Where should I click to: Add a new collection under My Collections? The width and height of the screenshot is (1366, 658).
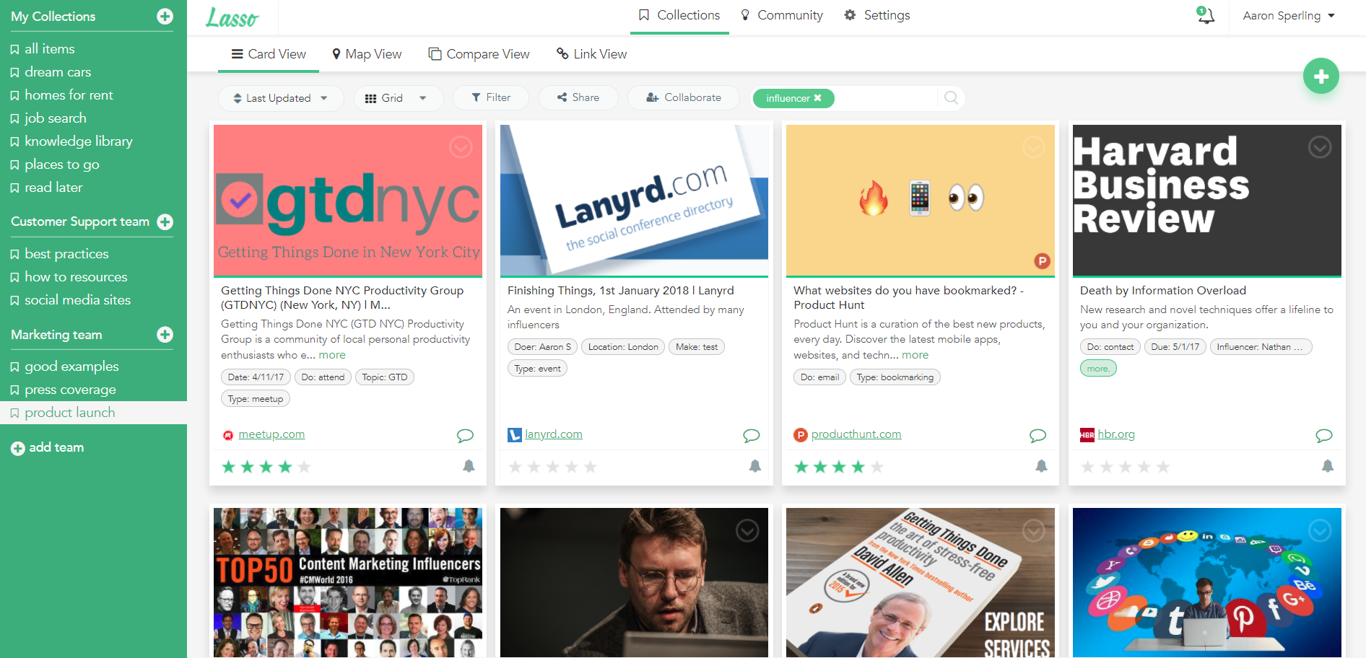[165, 17]
